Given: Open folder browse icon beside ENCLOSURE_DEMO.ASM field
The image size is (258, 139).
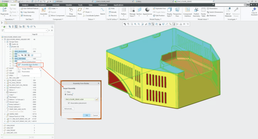Looking at the screenshot, I should 97,99.
